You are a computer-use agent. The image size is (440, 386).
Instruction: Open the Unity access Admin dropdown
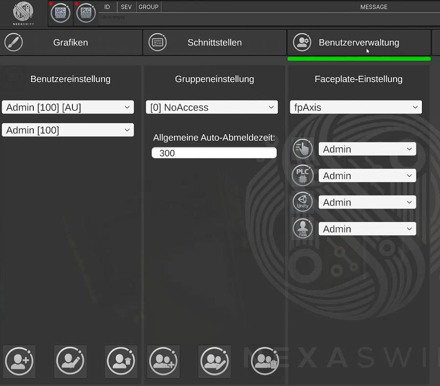(x=367, y=202)
